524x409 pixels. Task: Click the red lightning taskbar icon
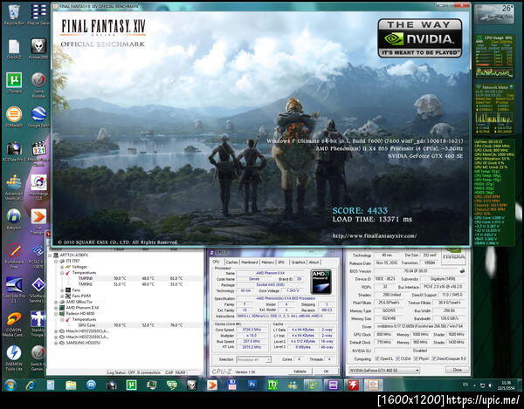click(x=353, y=385)
